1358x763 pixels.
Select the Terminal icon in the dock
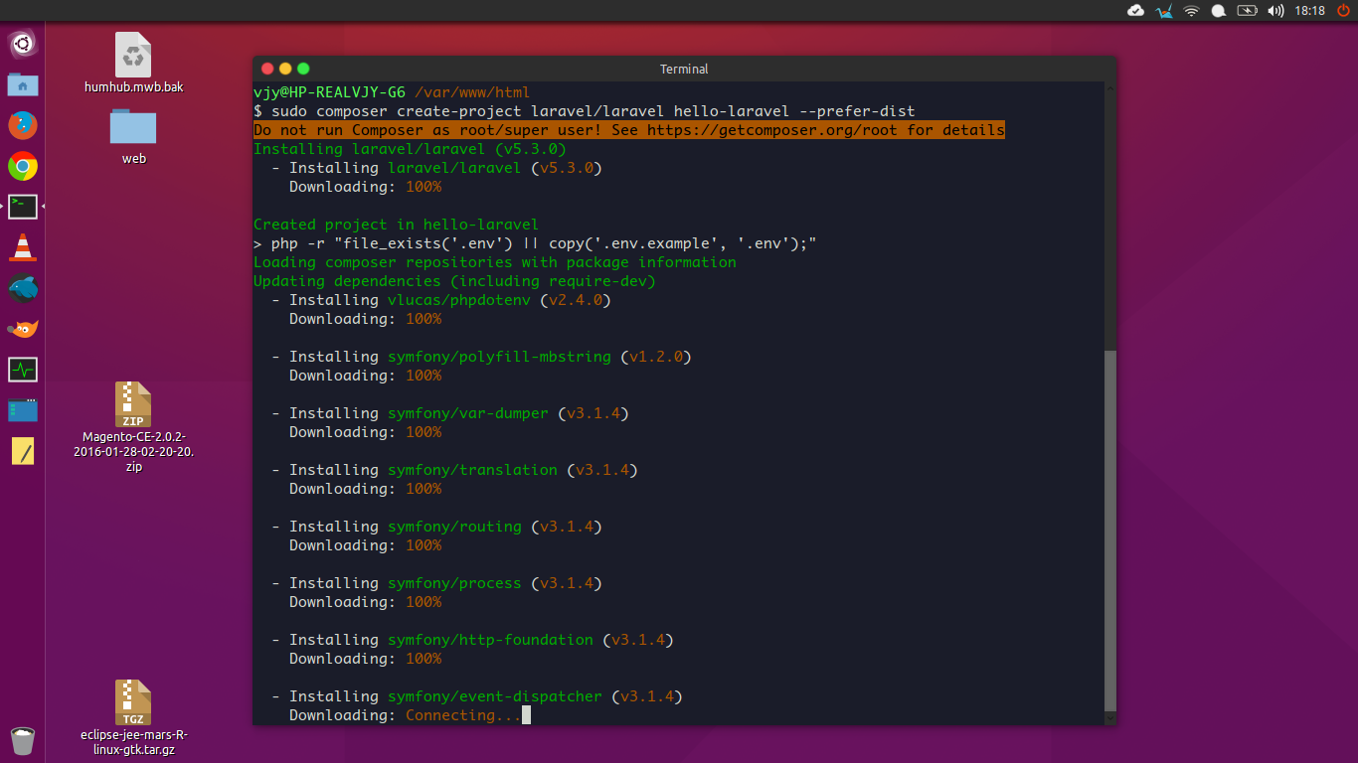coord(22,207)
